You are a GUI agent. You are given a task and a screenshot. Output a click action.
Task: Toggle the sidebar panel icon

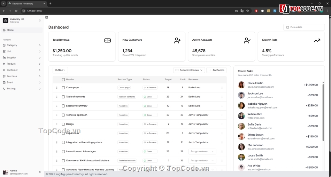coord(47,17)
